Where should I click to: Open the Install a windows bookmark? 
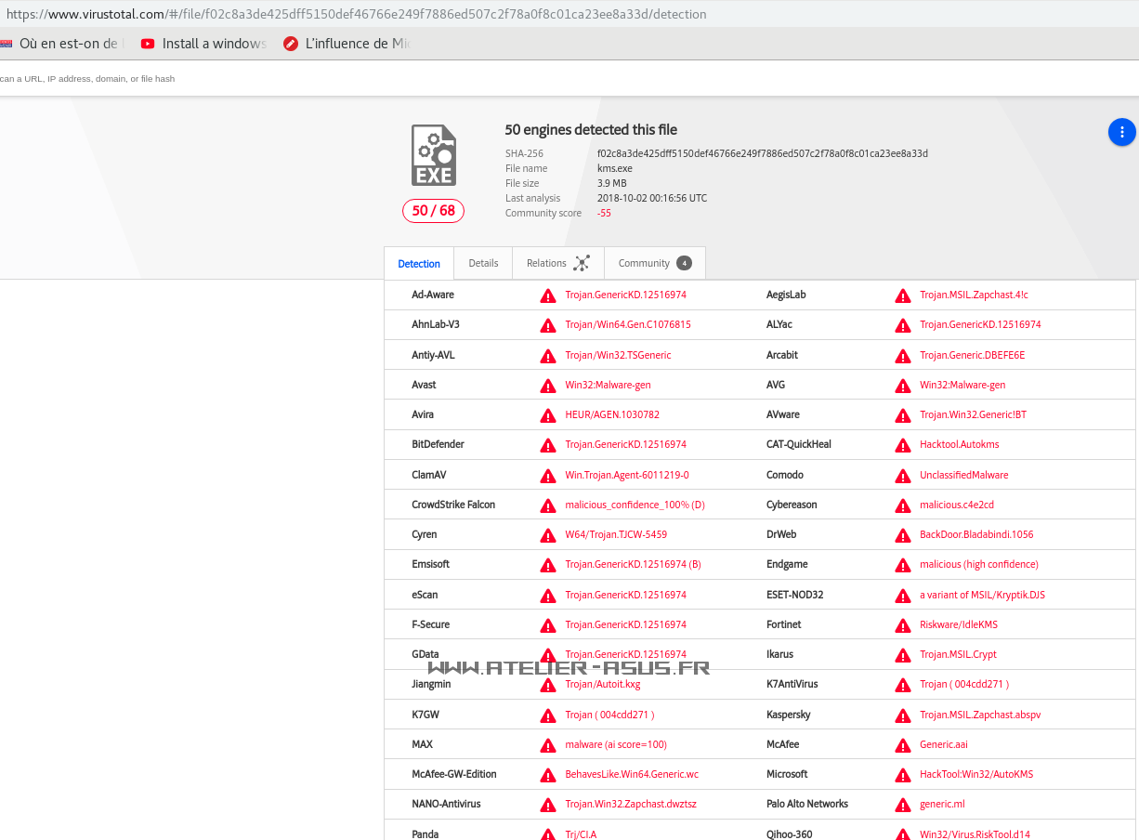pyautogui.click(x=203, y=44)
